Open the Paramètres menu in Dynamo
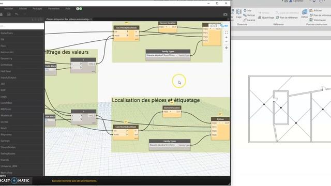The image size is (331, 186). point(54,9)
